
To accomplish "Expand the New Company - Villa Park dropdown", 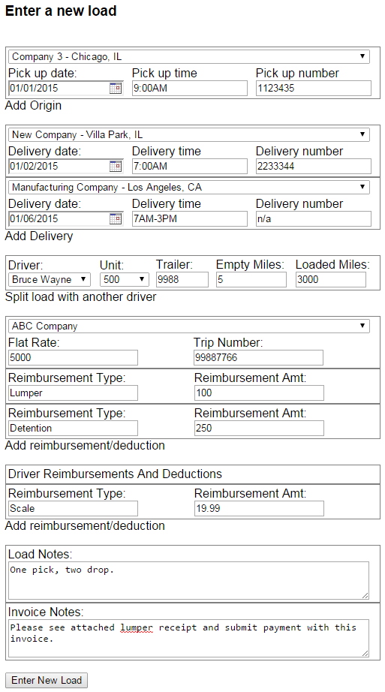I will click(189, 134).
